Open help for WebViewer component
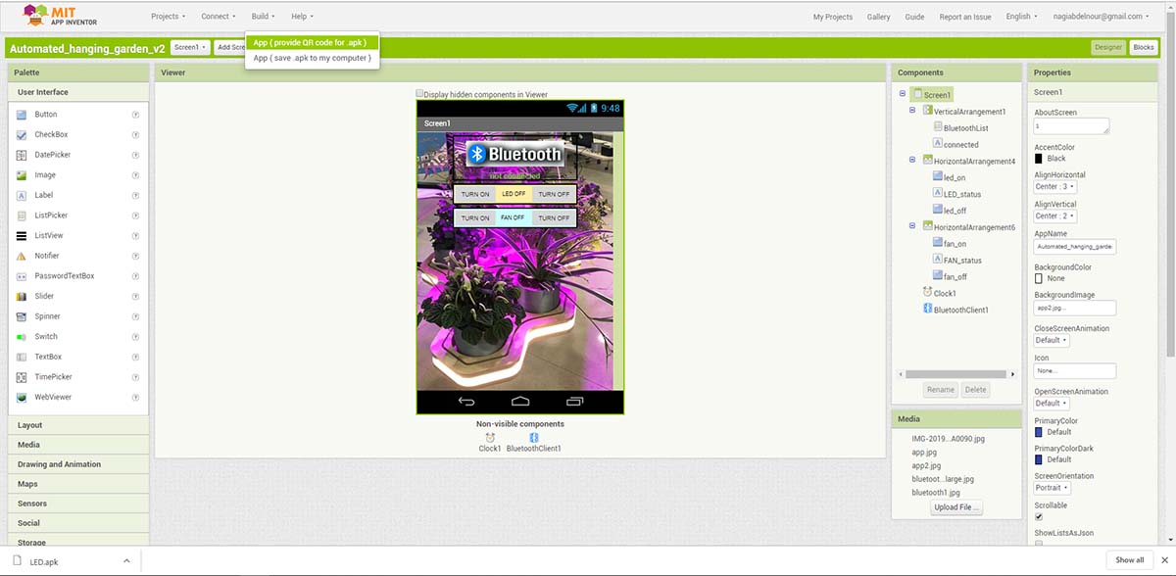Screen dimensions: 1176x576 tap(135, 397)
